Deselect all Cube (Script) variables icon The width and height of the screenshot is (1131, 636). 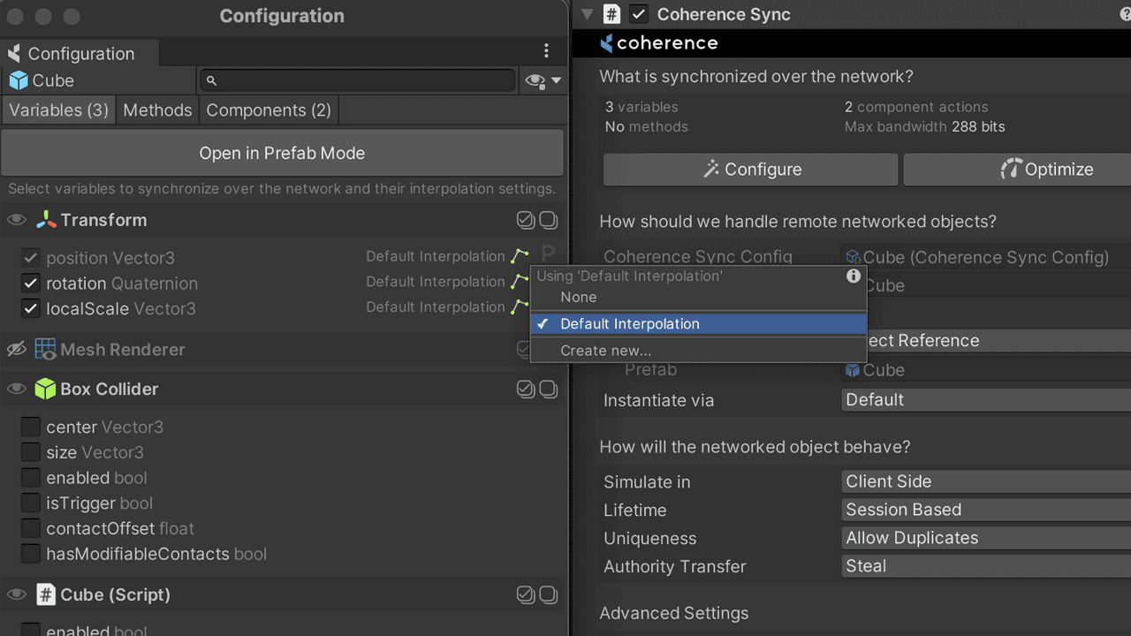click(x=549, y=594)
